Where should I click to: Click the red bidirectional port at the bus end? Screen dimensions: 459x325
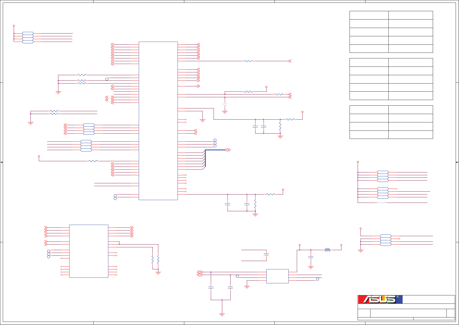pos(228,150)
